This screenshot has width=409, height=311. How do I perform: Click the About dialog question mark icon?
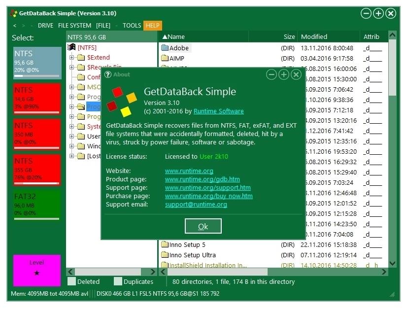[x=108, y=74]
